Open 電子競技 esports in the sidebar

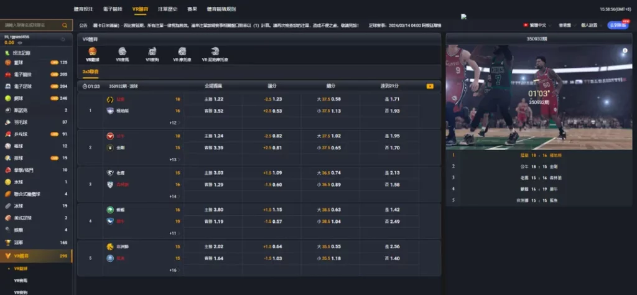pos(36,74)
